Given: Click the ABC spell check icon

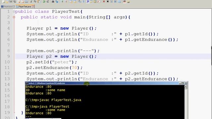Looking at the screenshot, I should (x=125, y=1).
